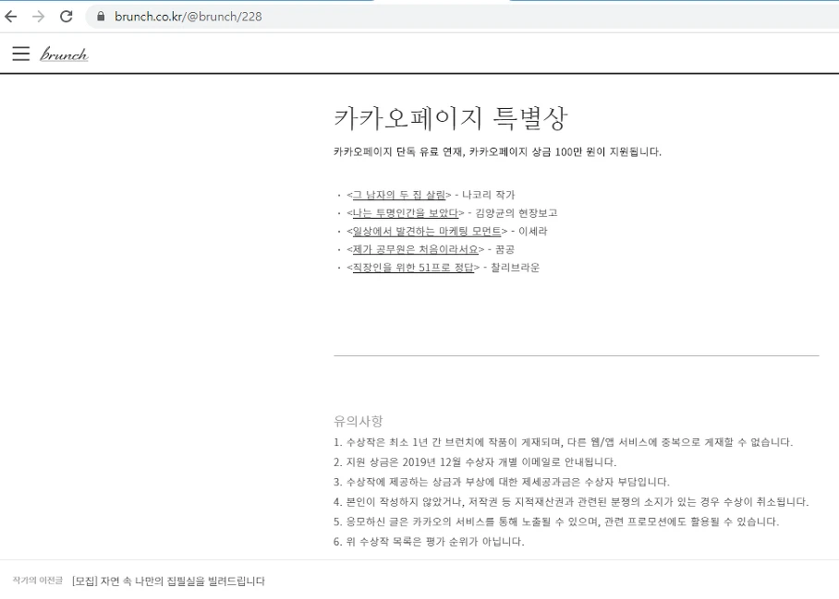Click notice item 3 about 제세공과금
The height and width of the screenshot is (599, 839).
(x=502, y=482)
